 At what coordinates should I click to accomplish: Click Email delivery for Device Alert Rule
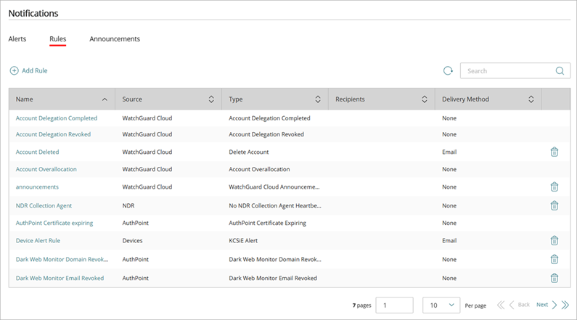click(x=449, y=241)
